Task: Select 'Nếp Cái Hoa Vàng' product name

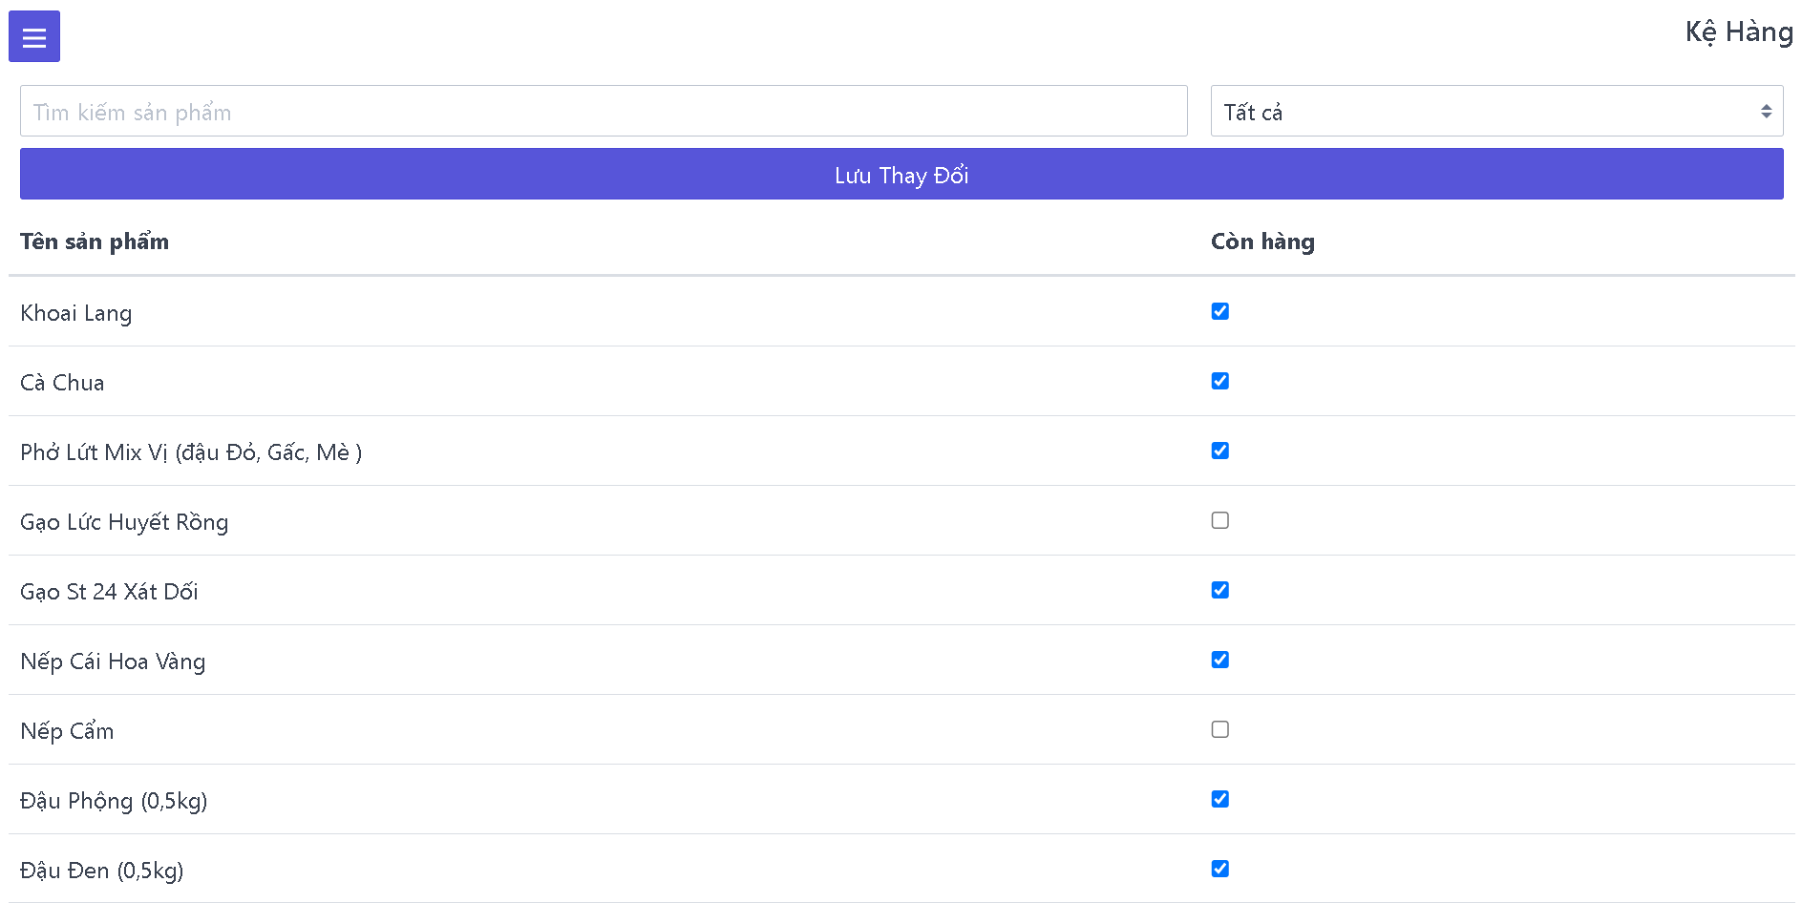Action: [x=113, y=661]
